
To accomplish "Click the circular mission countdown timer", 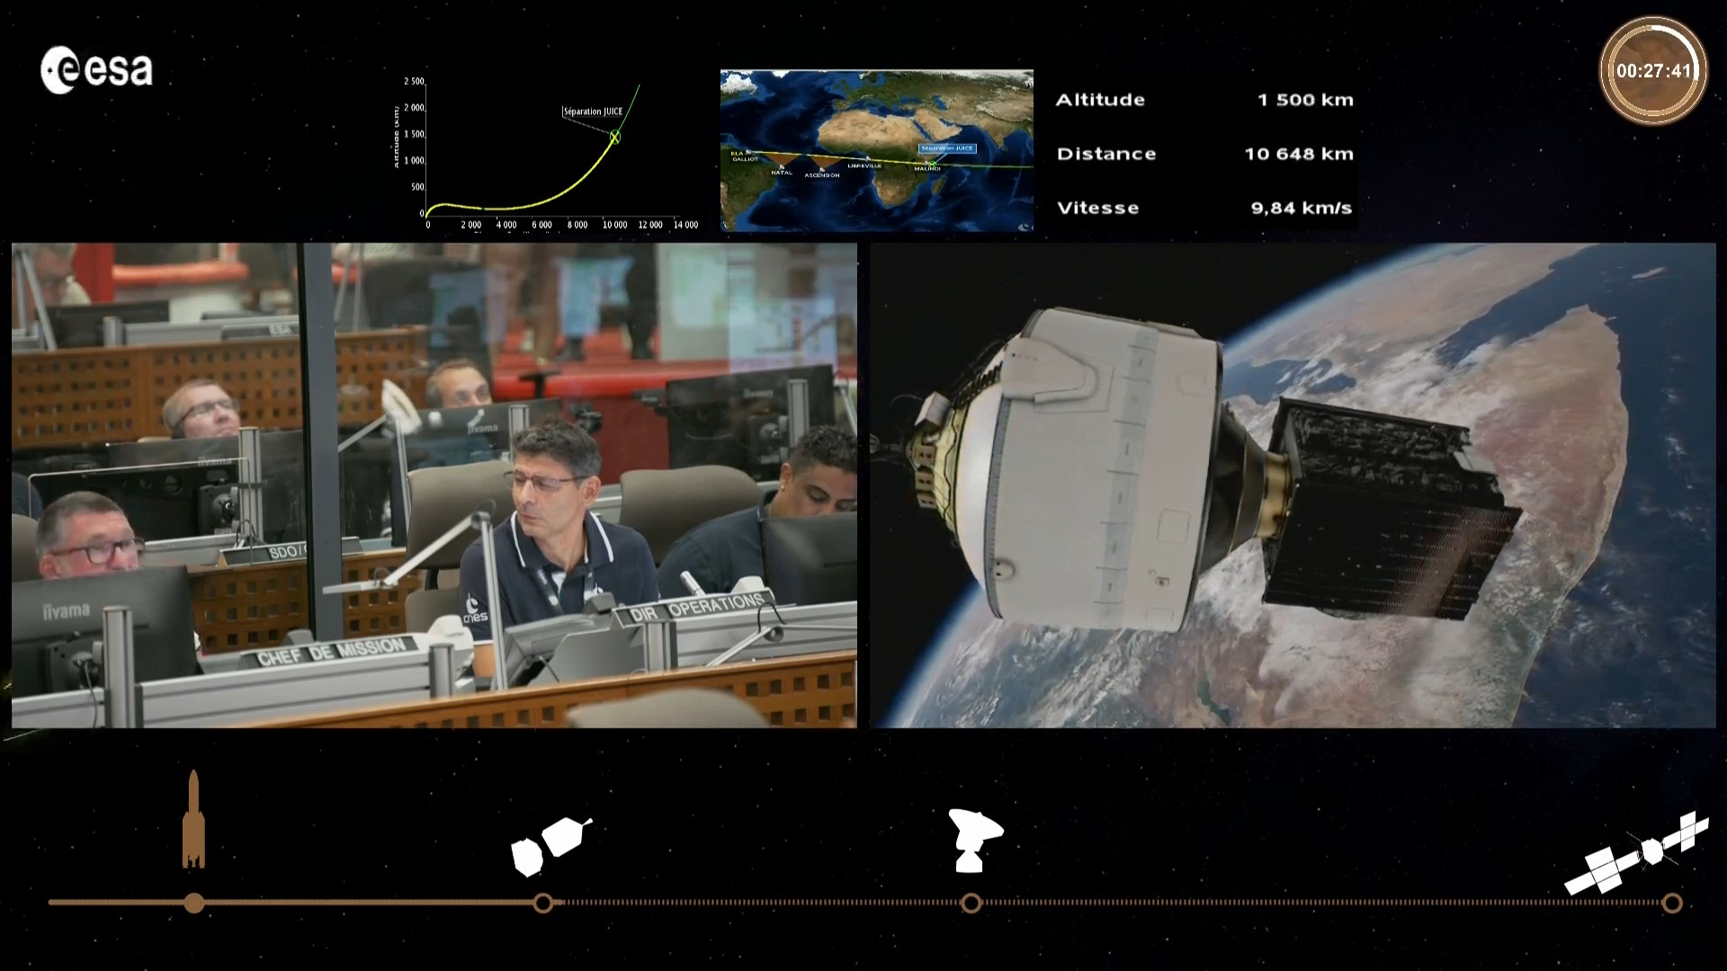I will [x=1653, y=70].
